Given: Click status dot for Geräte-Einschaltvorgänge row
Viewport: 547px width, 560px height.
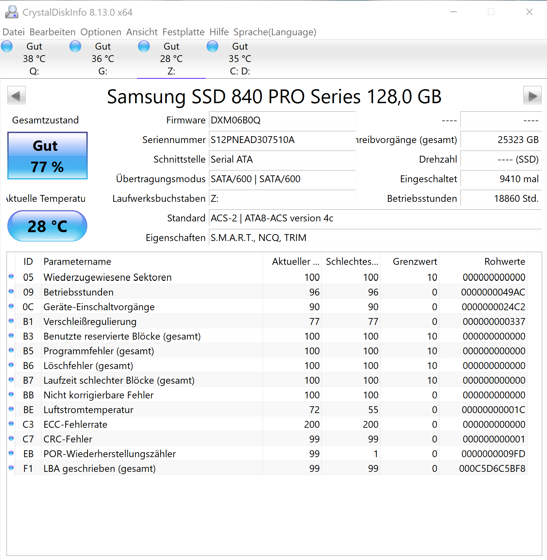Looking at the screenshot, I should [x=11, y=306].
